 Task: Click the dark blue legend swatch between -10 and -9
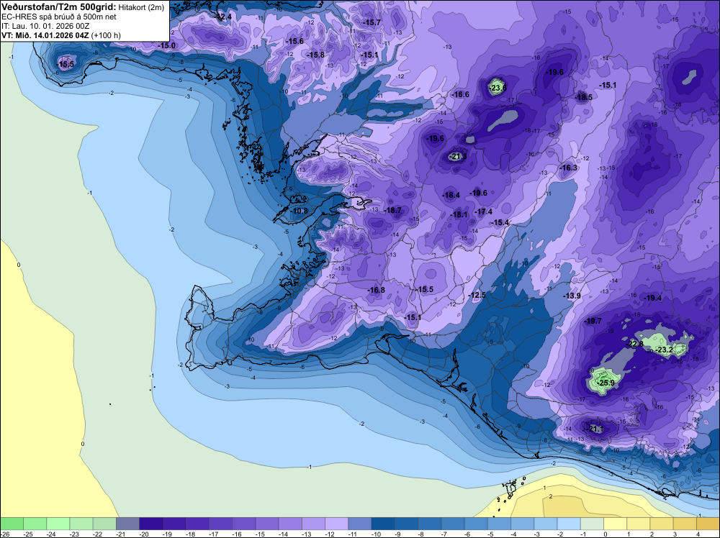point(383,524)
